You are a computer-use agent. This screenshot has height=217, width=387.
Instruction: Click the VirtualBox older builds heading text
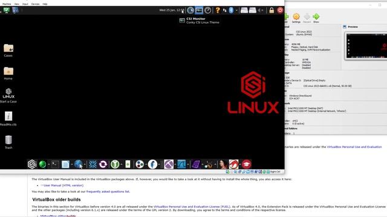pos(56,200)
